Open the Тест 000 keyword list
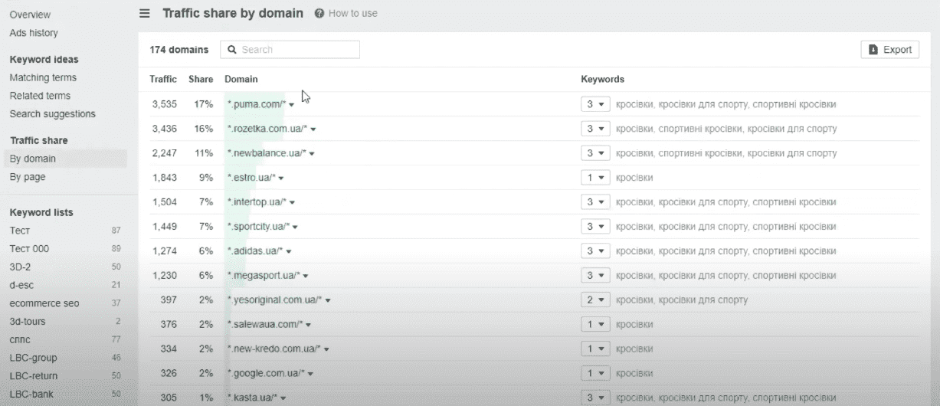The width and height of the screenshot is (940, 406). 29,249
